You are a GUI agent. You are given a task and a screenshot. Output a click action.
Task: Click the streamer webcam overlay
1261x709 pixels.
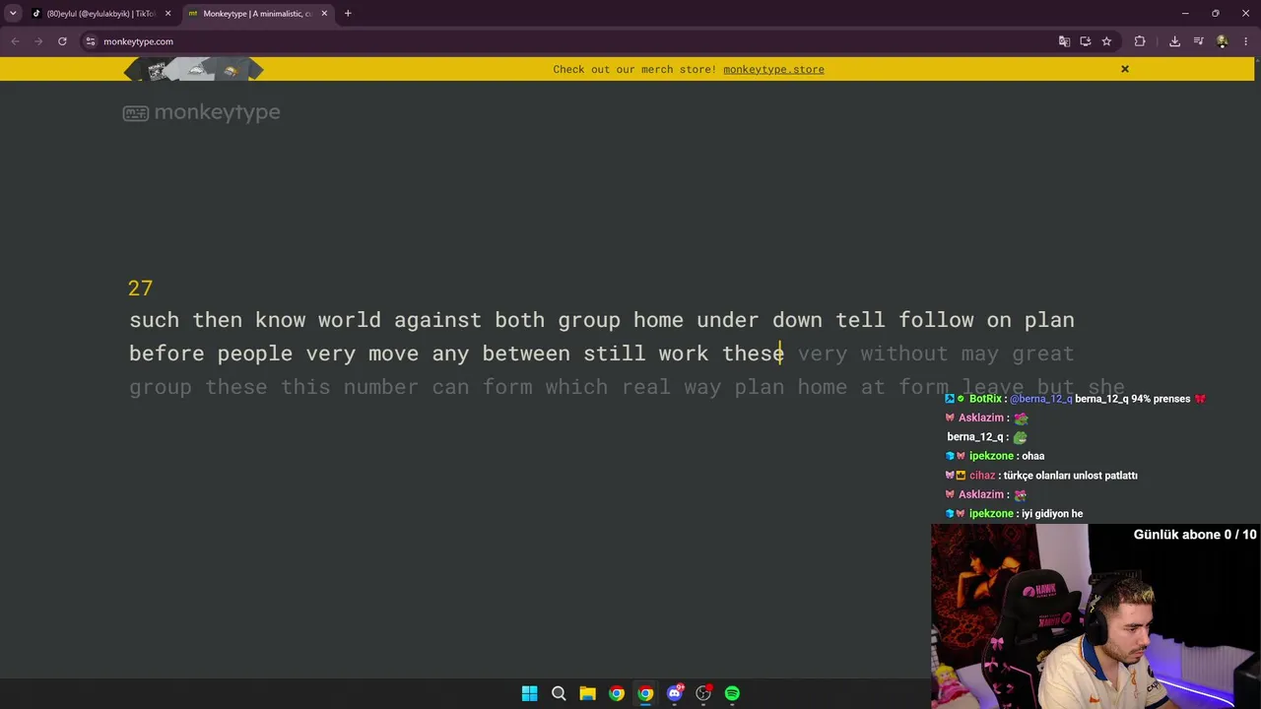point(1095,615)
